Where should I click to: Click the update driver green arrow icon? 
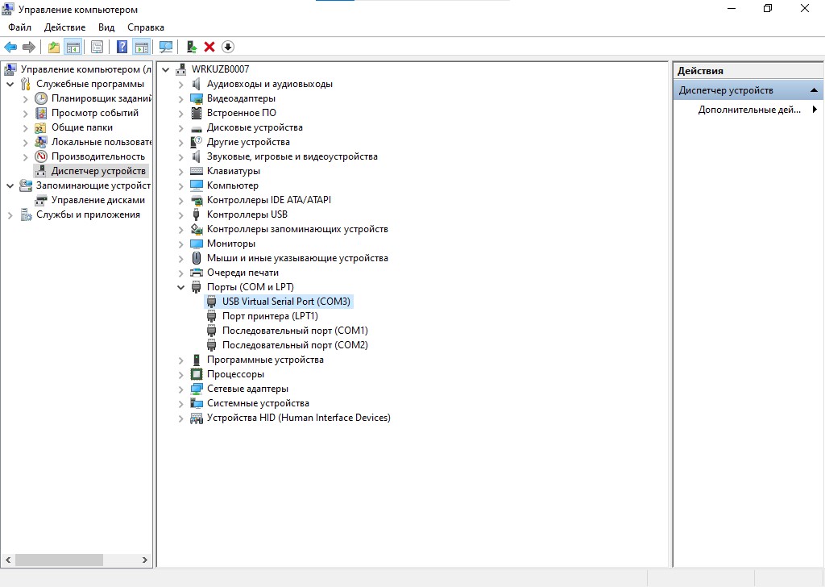click(192, 47)
